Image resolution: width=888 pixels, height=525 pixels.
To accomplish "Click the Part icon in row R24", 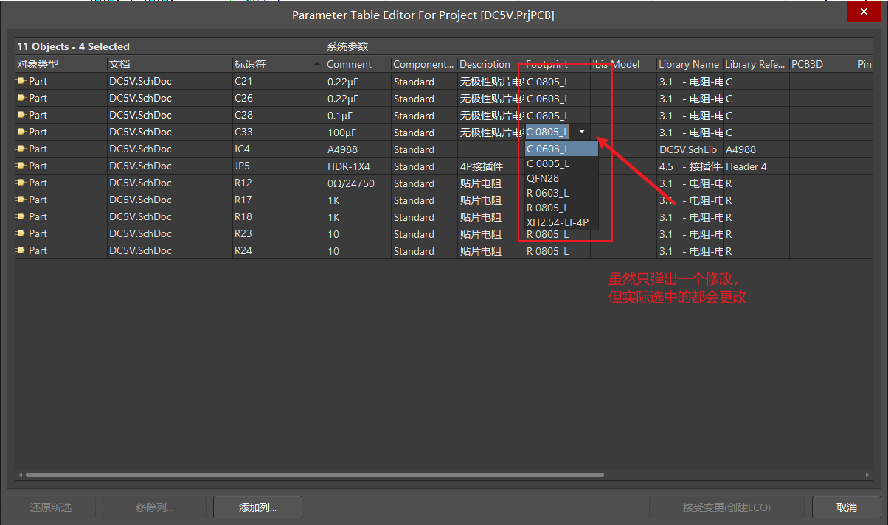I will point(21,250).
